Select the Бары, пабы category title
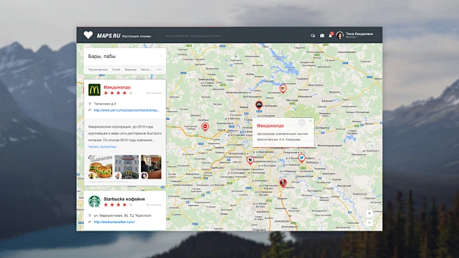This screenshot has height=258, width=459. 102,56
